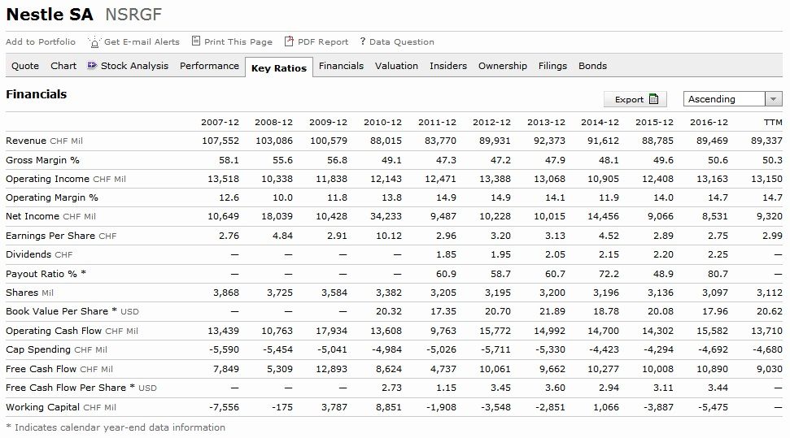This screenshot has height=438, width=790.
Task: Click the Print This Page icon
Action: (x=196, y=41)
